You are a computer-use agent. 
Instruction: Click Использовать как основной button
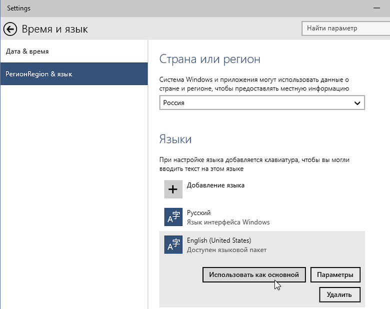pyautogui.click(x=254, y=274)
